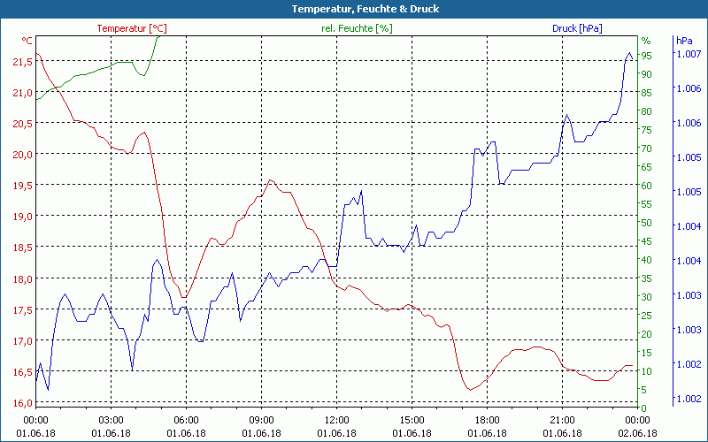Click the 09:00 time axis marker

coord(262,420)
